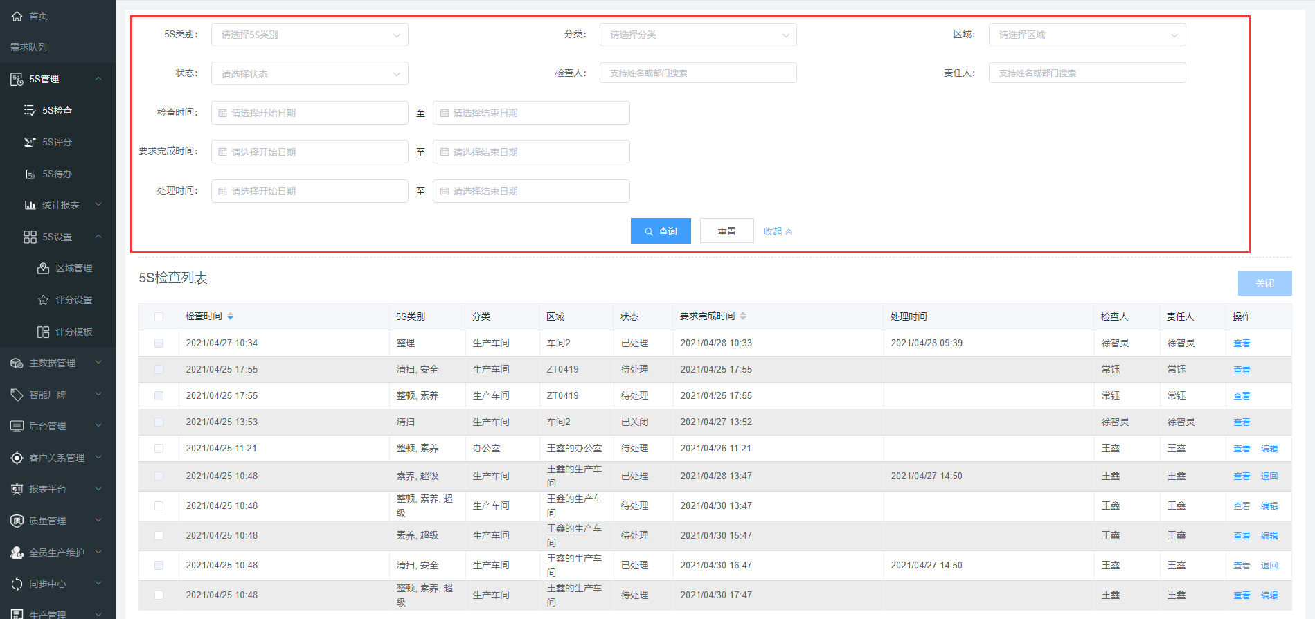The height and width of the screenshot is (619, 1315).
Task: Open the 区域 selection dropdown
Action: point(1086,35)
